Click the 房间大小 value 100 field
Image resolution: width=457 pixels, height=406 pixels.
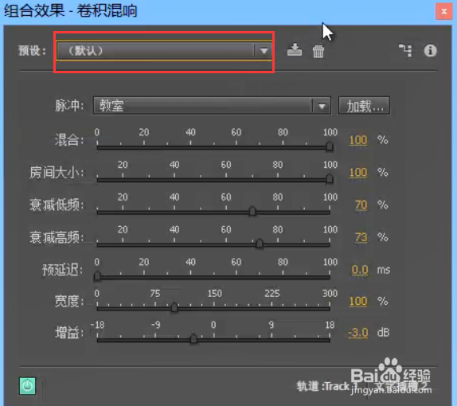(358, 173)
